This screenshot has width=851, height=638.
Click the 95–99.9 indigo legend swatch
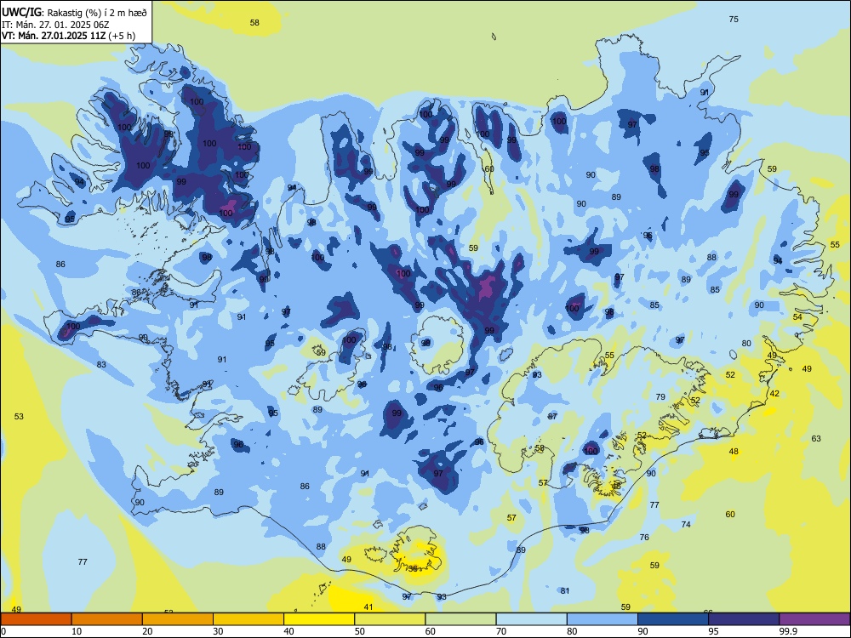744,619
